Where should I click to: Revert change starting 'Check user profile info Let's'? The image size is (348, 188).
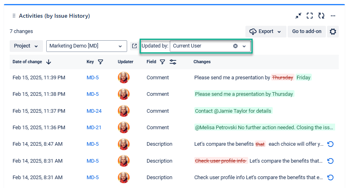coord(330,178)
